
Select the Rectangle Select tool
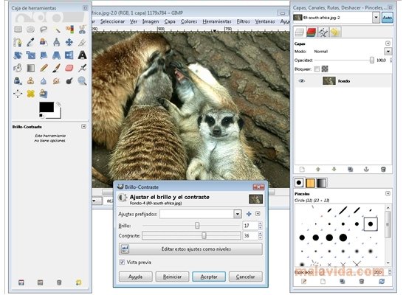pyautogui.click(x=18, y=29)
